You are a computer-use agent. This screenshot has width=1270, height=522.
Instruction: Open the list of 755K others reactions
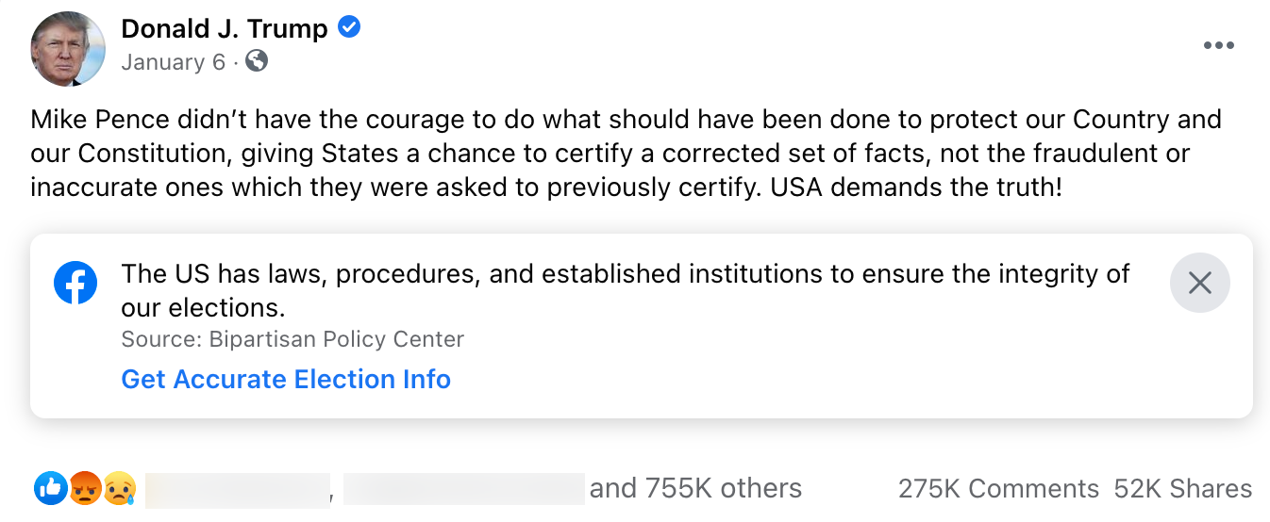tap(695, 488)
